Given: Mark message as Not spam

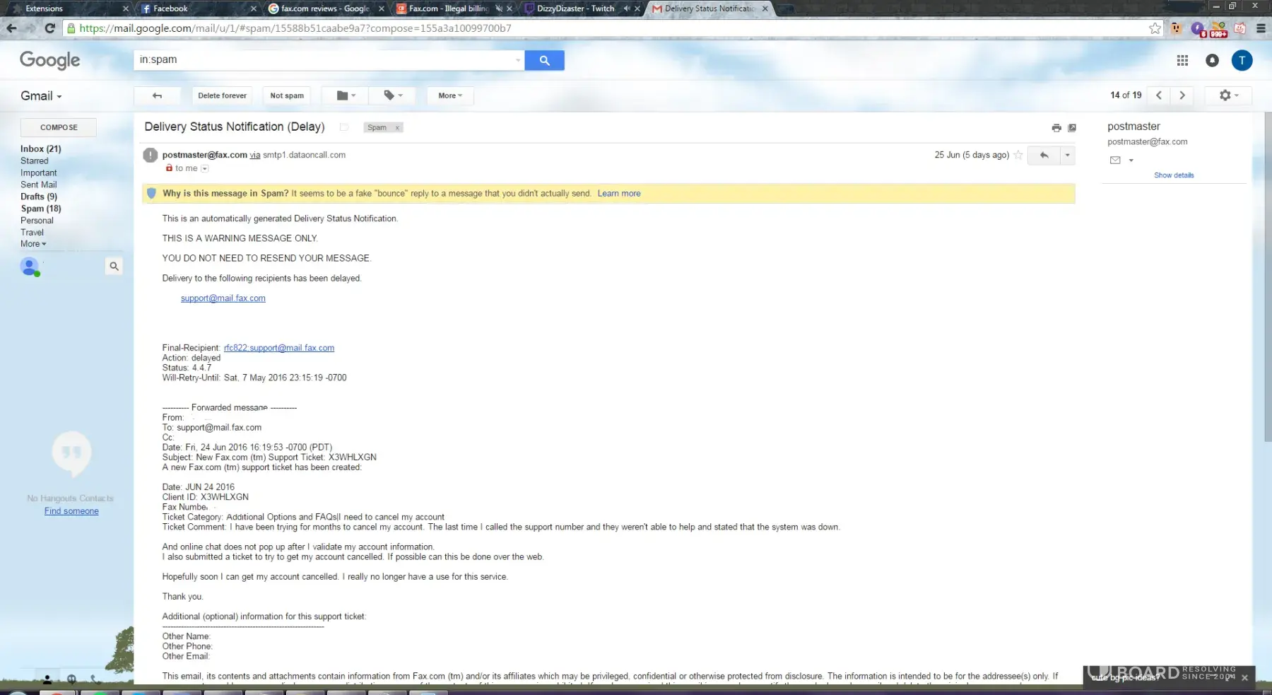Looking at the screenshot, I should coord(287,95).
